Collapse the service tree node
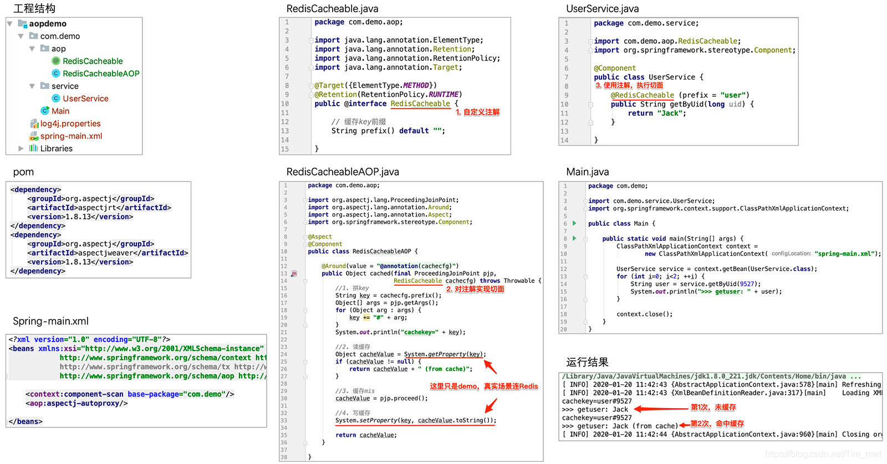The width and height of the screenshot is (887, 464). click(x=32, y=86)
